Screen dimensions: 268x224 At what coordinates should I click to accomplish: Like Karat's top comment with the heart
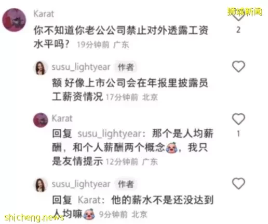click(x=238, y=16)
